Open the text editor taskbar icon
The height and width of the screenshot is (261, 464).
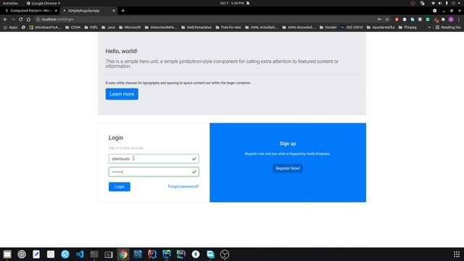point(36,254)
